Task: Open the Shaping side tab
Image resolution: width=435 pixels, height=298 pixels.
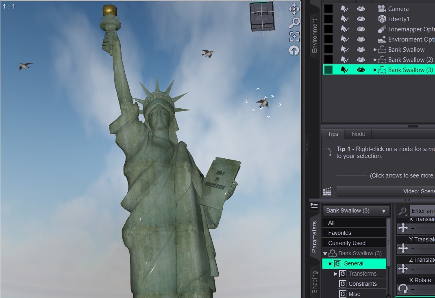Action: point(314,282)
